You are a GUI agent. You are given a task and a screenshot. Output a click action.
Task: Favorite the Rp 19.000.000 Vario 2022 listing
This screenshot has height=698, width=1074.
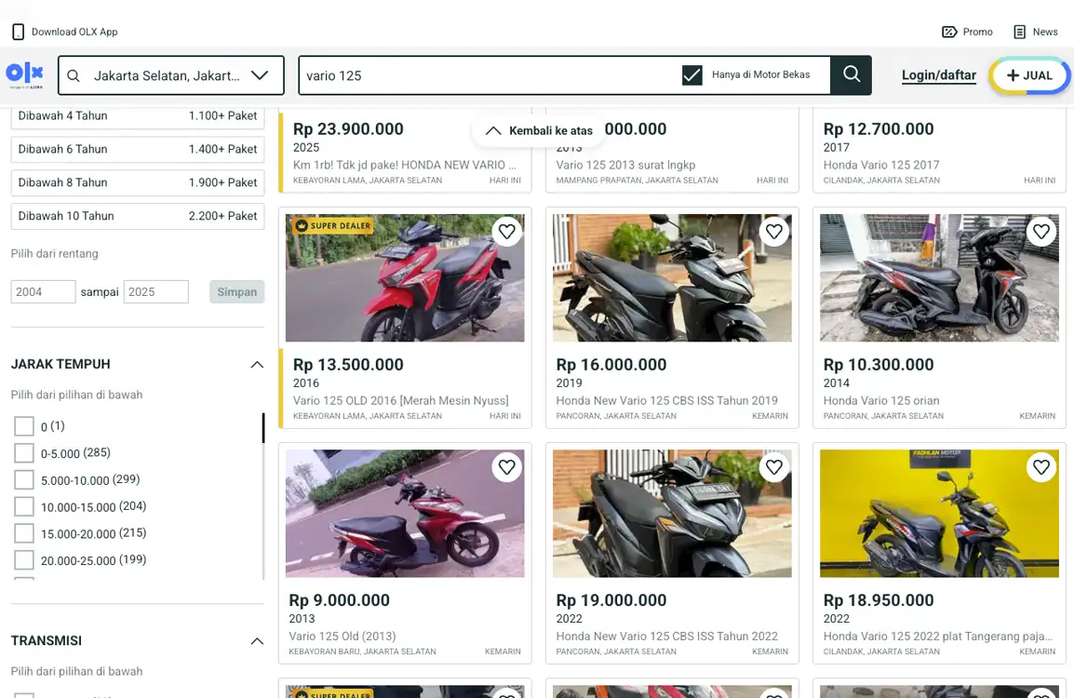click(x=774, y=467)
